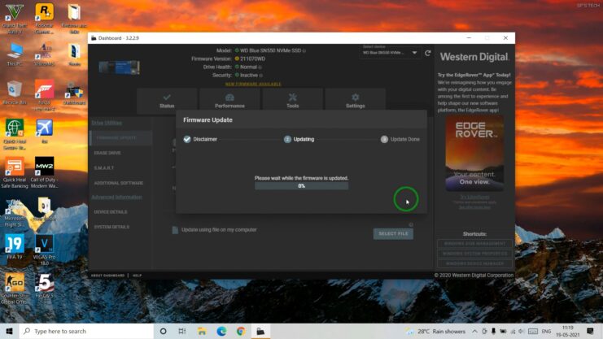Open the Status tab in WD Dashboard
The image size is (603, 339).
tap(167, 101)
